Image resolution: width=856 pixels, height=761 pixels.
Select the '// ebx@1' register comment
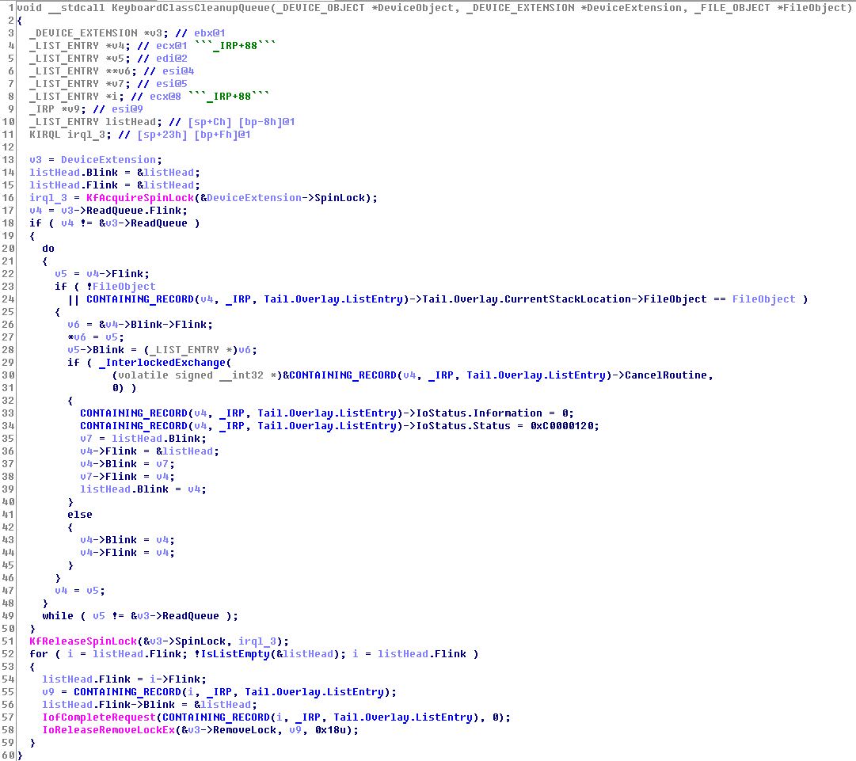click(200, 33)
